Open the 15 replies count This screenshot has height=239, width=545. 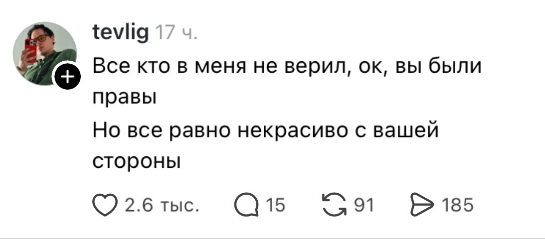(276, 205)
